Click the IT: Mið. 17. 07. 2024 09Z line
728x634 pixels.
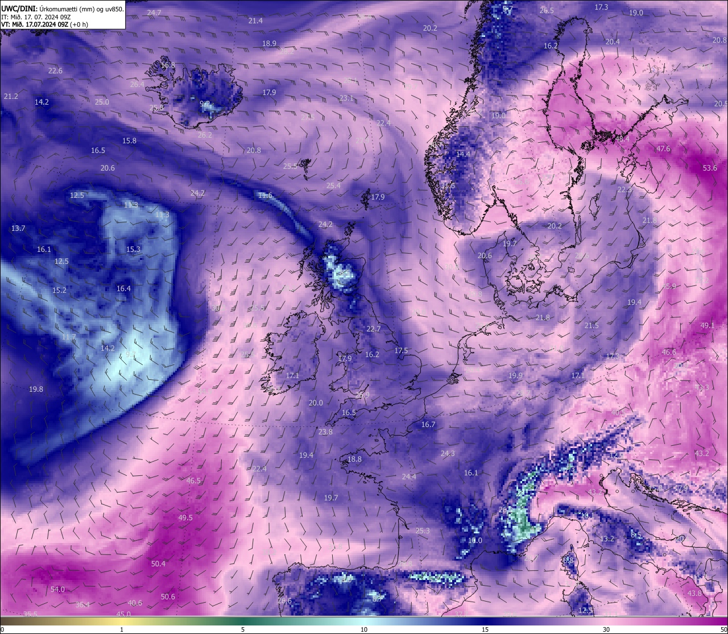click(36, 17)
